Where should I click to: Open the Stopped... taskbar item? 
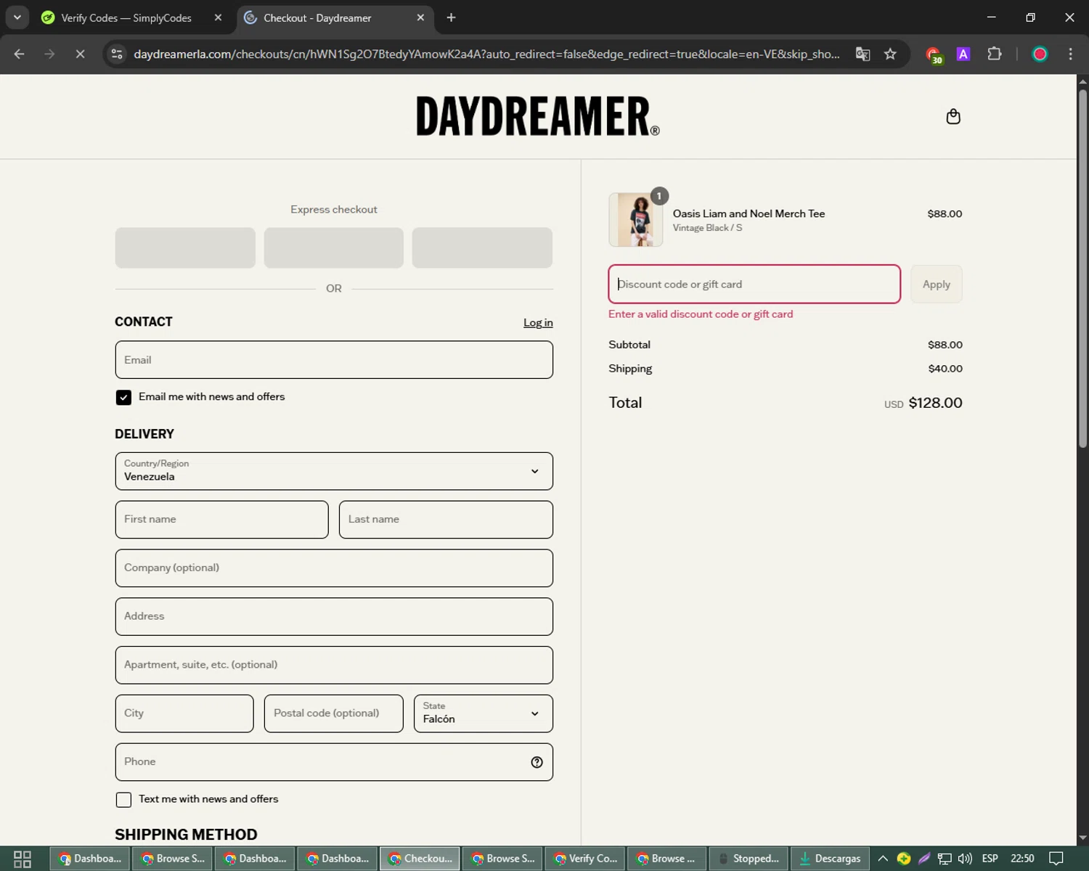749,859
